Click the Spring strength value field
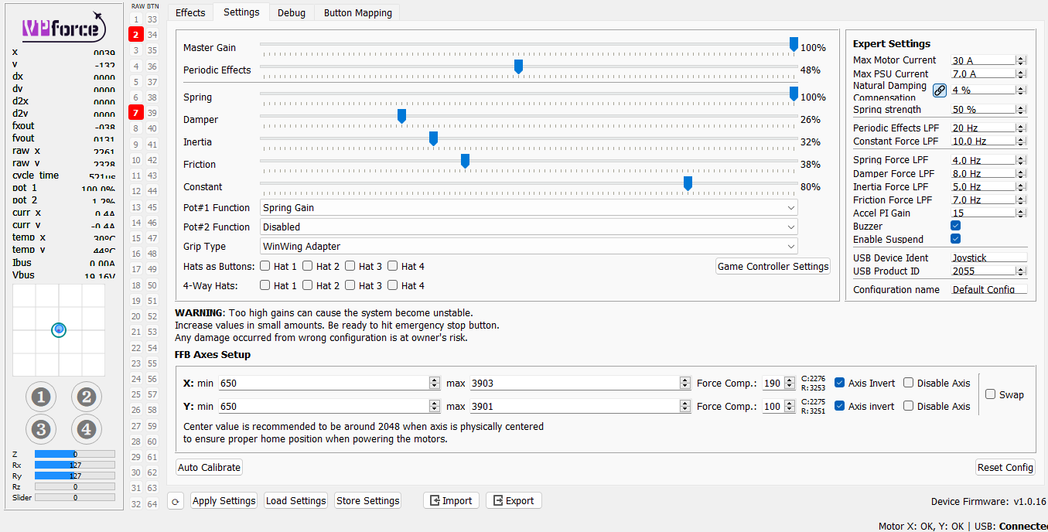This screenshot has height=532, width=1048. point(982,110)
